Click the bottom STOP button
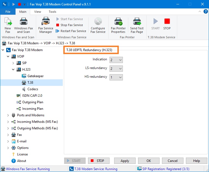The height and width of the screenshot is (172, 209). (x=99, y=161)
